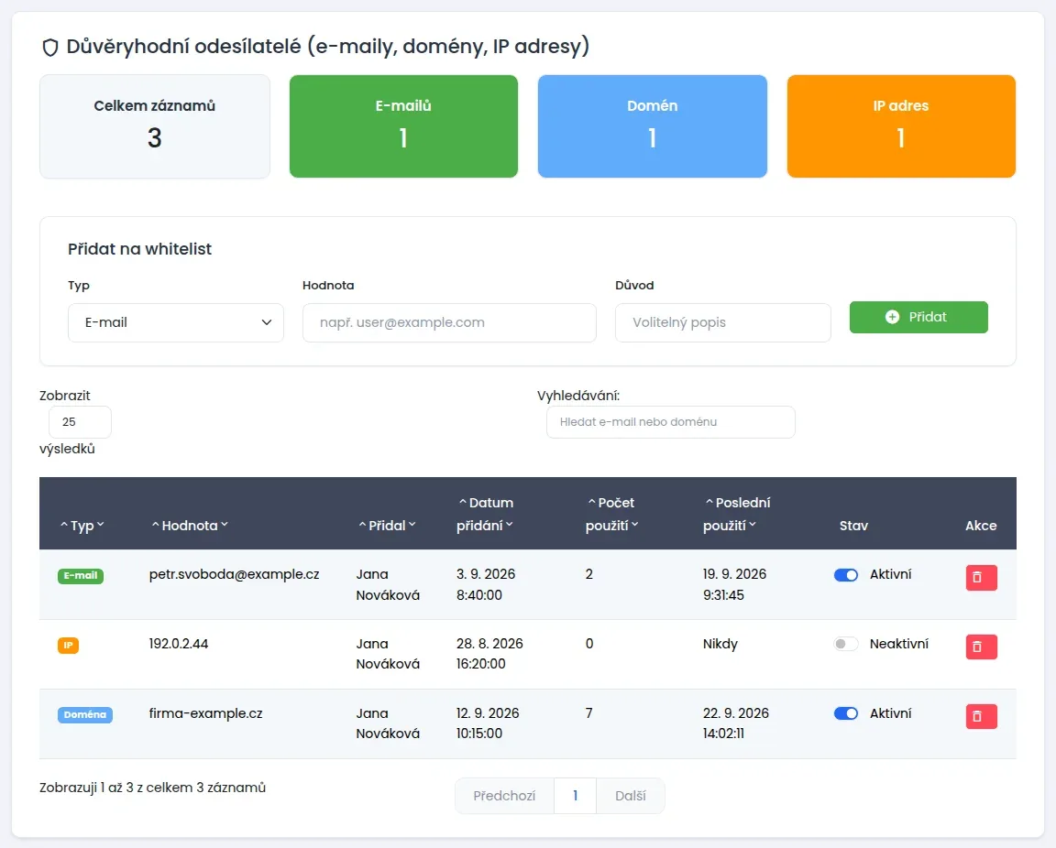This screenshot has width=1056, height=848.
Task: Click the firma-example.cz value cell
Action: coord(205,713)
